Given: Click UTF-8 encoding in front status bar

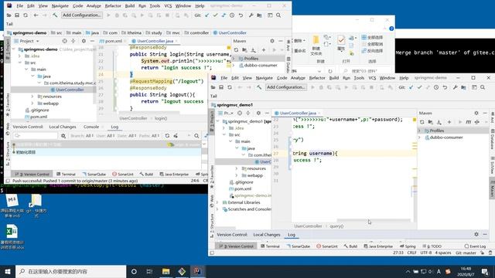Looking at the screenshot, I should 425,253.
